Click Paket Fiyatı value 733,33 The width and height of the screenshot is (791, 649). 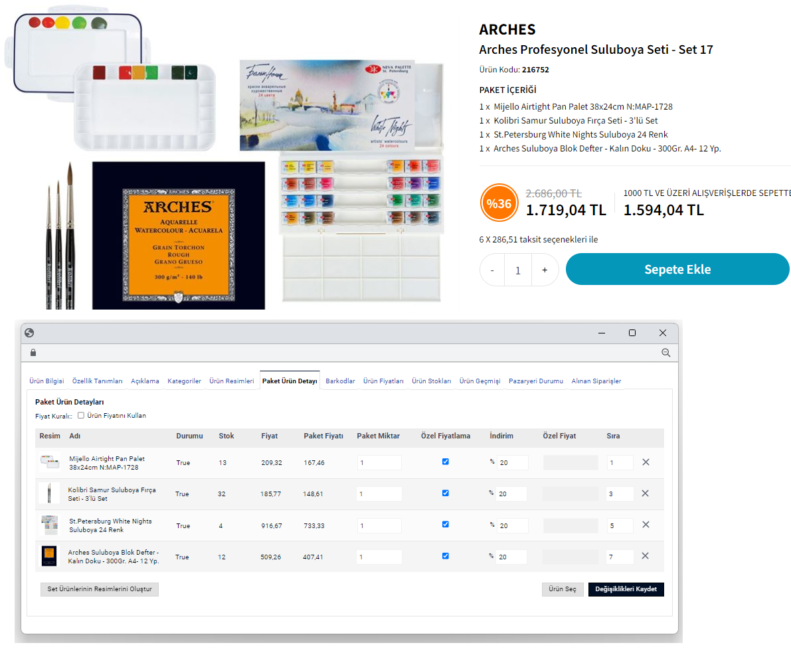(x=314, y=526)
